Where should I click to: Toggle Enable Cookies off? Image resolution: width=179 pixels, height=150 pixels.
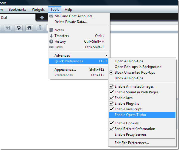coord(126,123)
